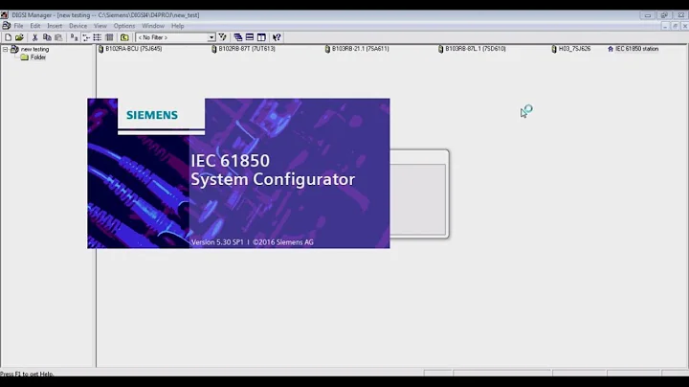Viewport: 689px width, 387px height.
Task: Cascade windows toolbar icon
Action: 237,37
